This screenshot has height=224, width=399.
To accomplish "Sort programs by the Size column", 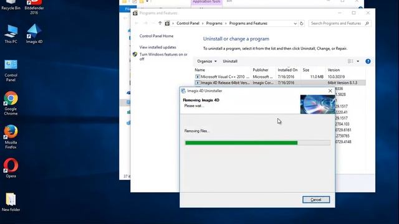I will [306, 70].
